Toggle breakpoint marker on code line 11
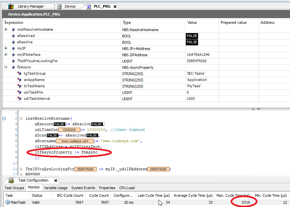 (21, 169)
